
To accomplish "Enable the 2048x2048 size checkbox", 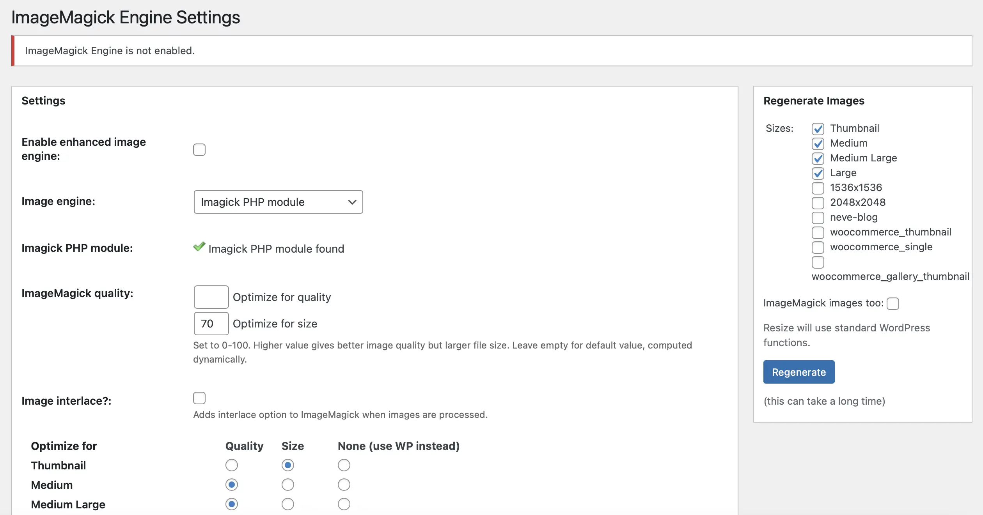I will click(x=818, y=203).
